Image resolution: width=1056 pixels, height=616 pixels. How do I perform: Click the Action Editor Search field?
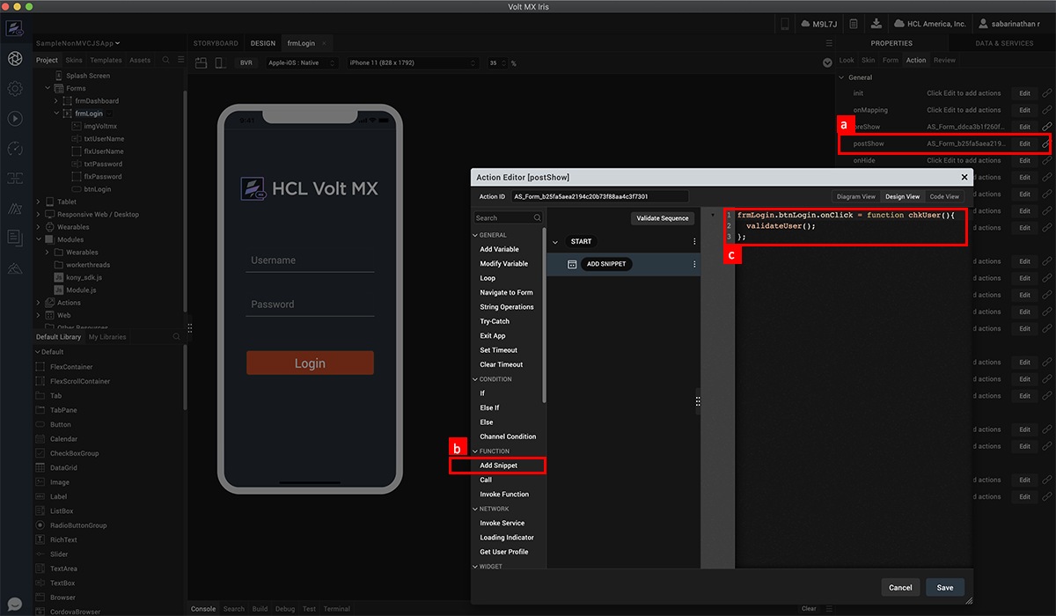(x=504, y=217)
